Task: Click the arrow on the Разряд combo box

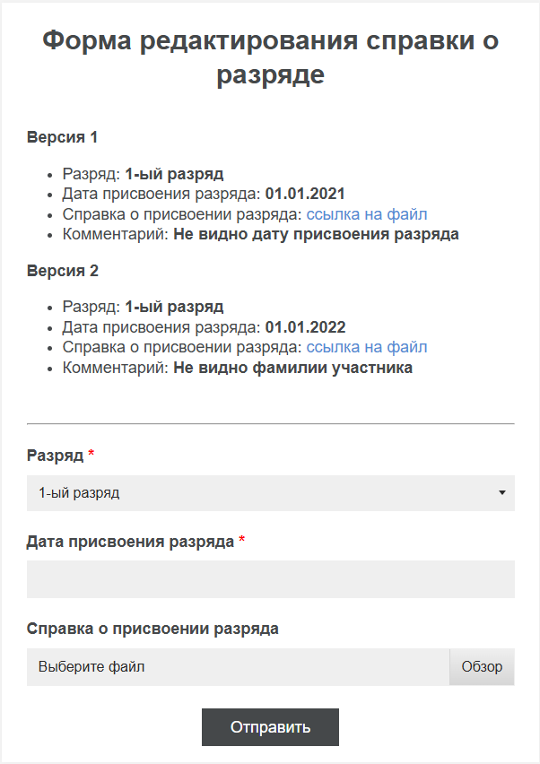Action: point(501,493)
